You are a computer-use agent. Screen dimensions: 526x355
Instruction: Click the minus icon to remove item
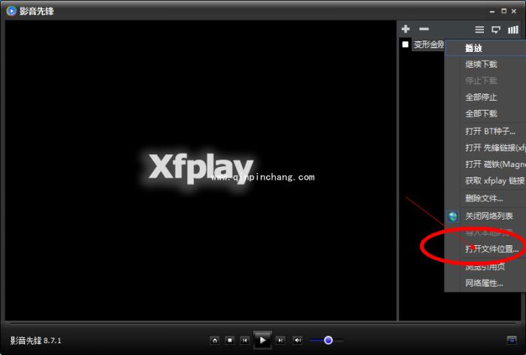point(424,29)
